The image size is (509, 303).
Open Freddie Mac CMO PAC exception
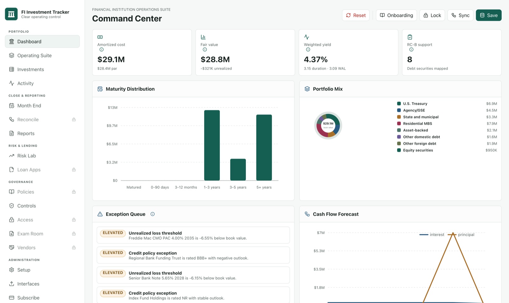click(193, 235)
